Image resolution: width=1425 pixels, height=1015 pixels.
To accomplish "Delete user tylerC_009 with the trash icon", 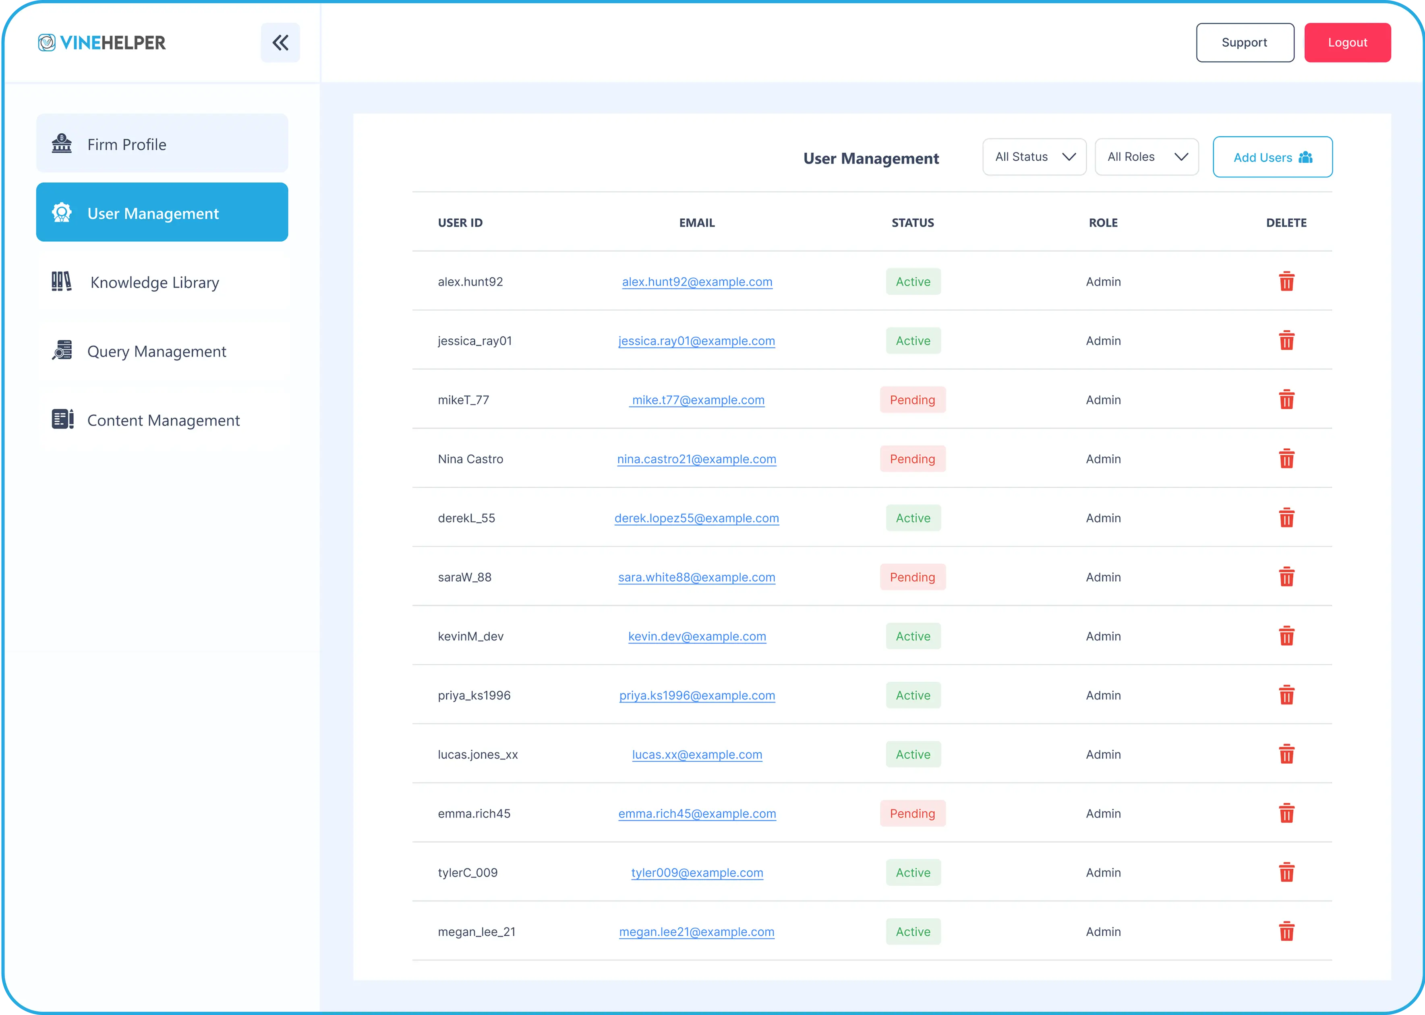I will pyautogui.click(x=1286, y=872).
